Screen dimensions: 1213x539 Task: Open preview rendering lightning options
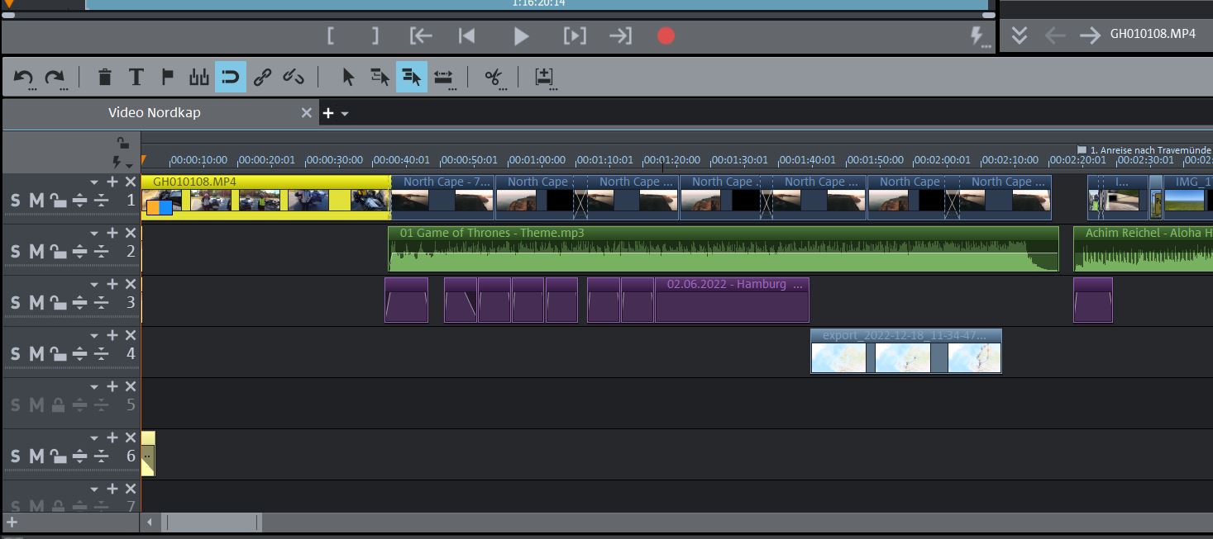979,36
